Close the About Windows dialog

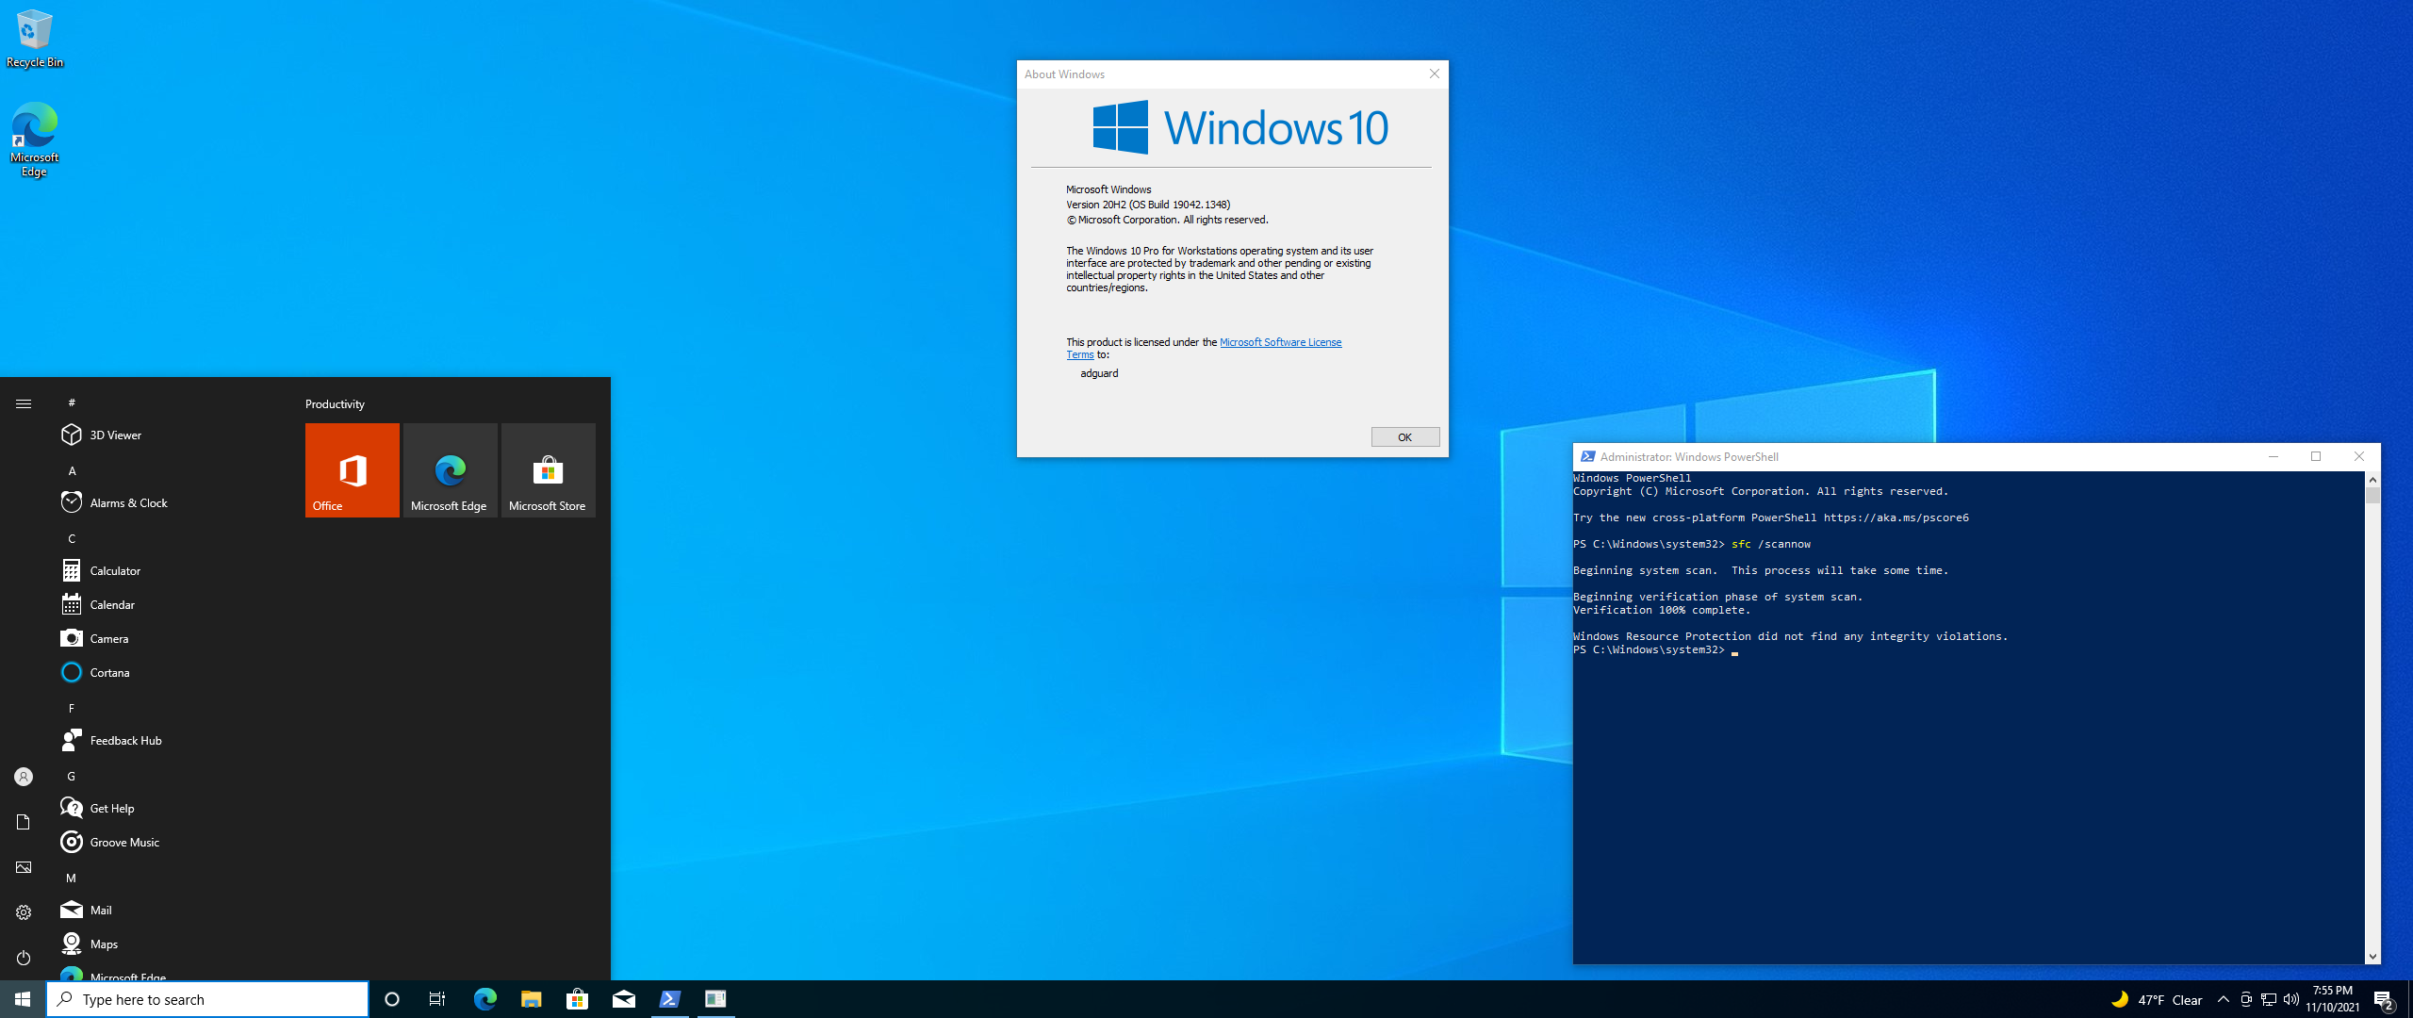click(x=1434, y=74)
